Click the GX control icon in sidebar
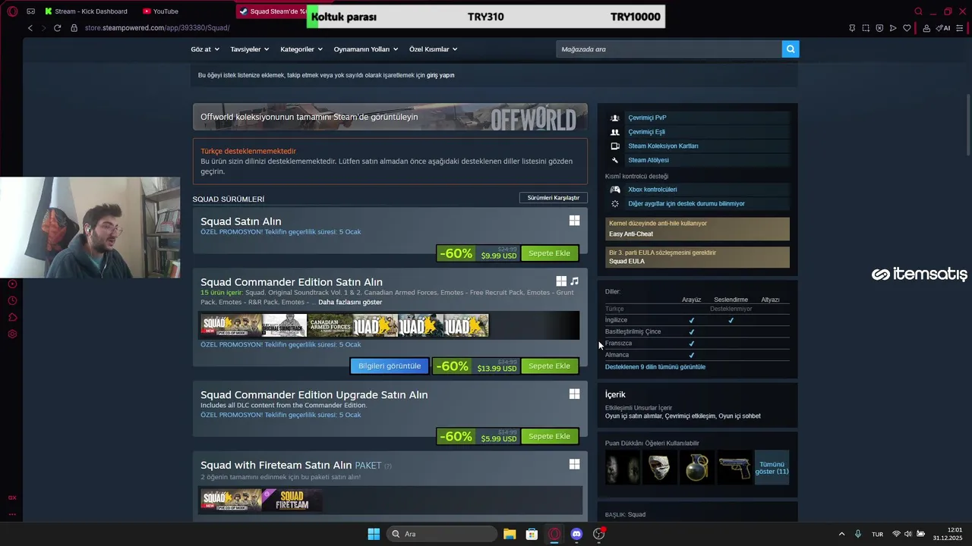This screenshot has height=546, width=972. click(x=12, y=497)
